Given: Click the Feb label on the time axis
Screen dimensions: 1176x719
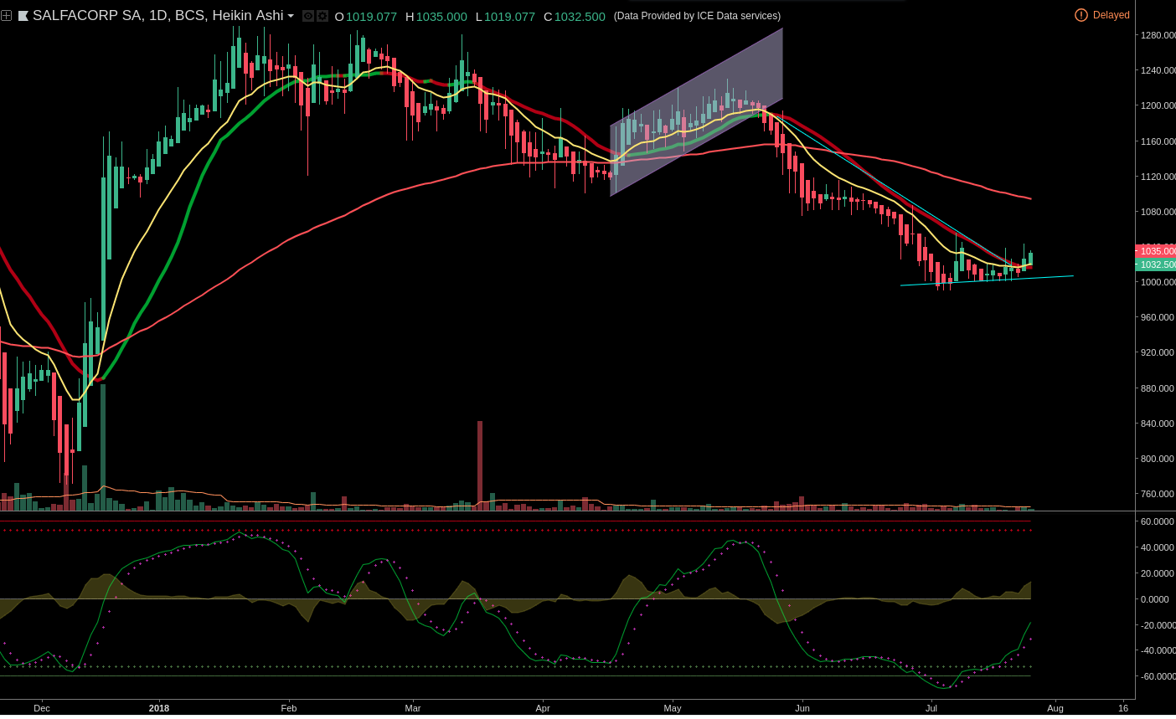Looking at the screenshot, I should click(x=289, y=708).
